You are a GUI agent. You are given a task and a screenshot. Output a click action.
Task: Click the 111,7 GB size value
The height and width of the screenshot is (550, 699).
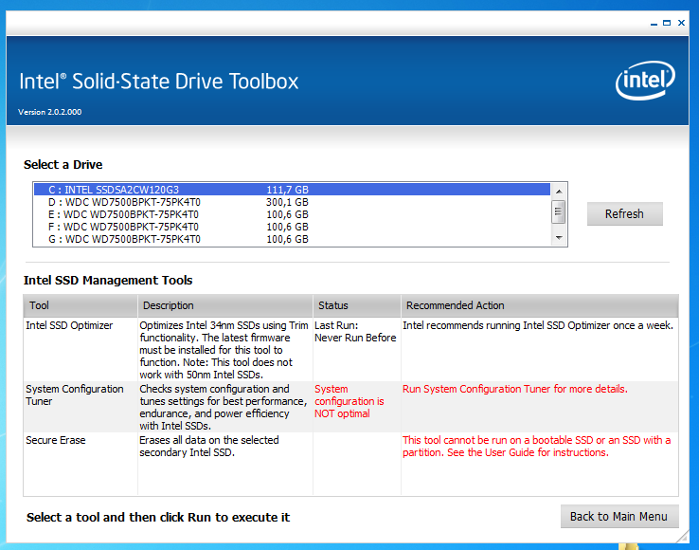pyautogui.click(x=288, y=190)
